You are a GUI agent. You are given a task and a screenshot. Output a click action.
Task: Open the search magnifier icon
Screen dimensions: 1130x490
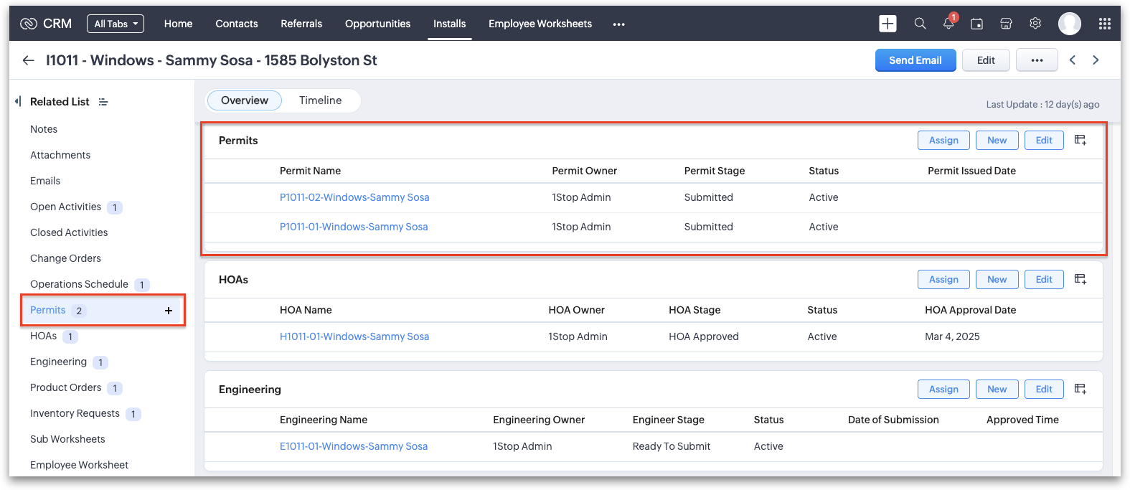click(920, 24)
